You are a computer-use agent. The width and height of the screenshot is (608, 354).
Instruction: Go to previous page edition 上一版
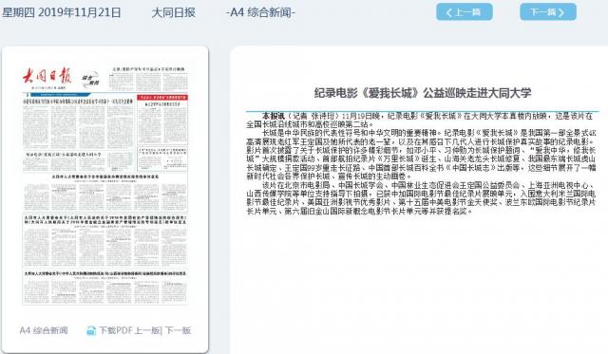click(x=147, y=330)
